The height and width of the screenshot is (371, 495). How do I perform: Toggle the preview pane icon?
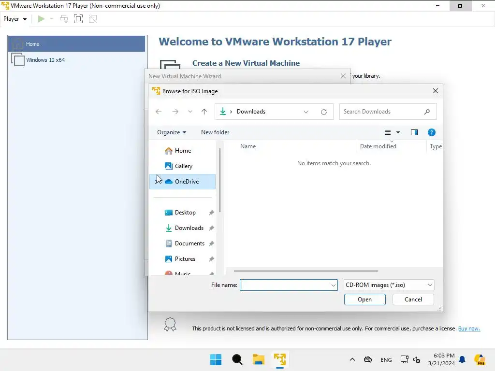[x=414, y=132]
